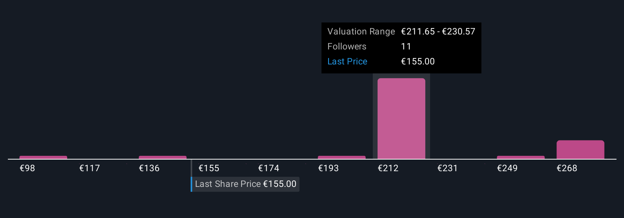Click the €174 axis label

point(268,168)
